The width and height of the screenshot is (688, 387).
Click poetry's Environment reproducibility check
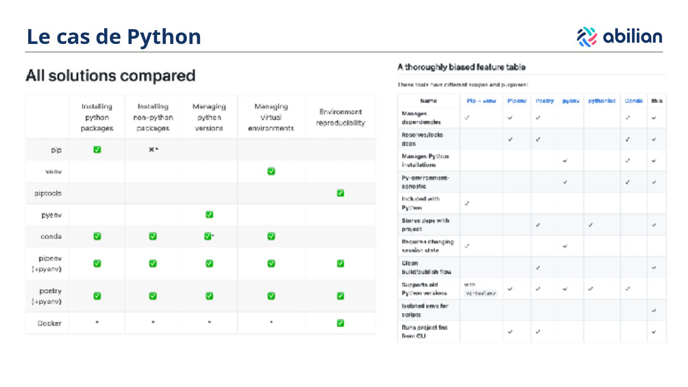click(340, 296)
